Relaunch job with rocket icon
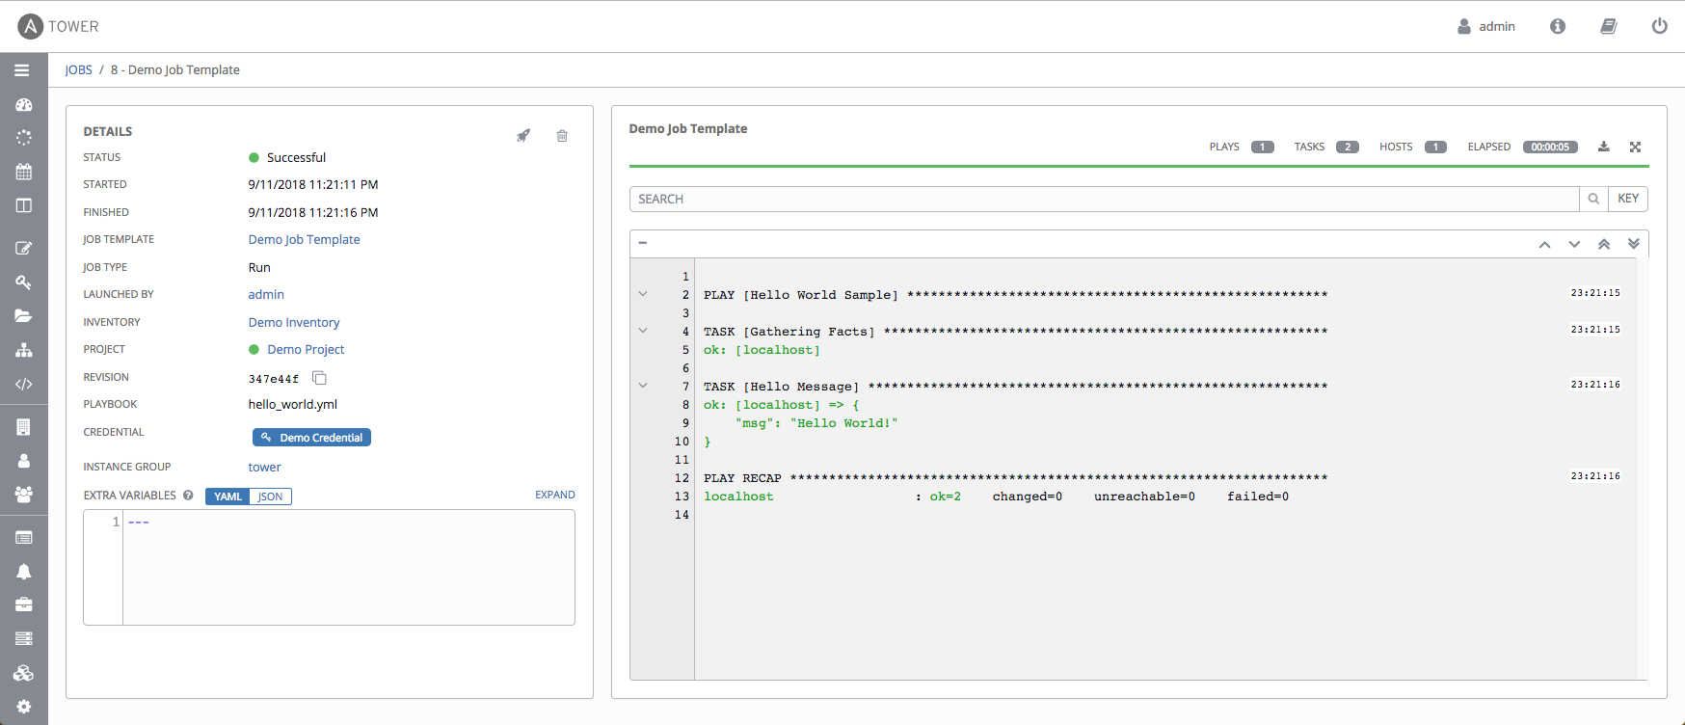 click(x=523, y=136)
